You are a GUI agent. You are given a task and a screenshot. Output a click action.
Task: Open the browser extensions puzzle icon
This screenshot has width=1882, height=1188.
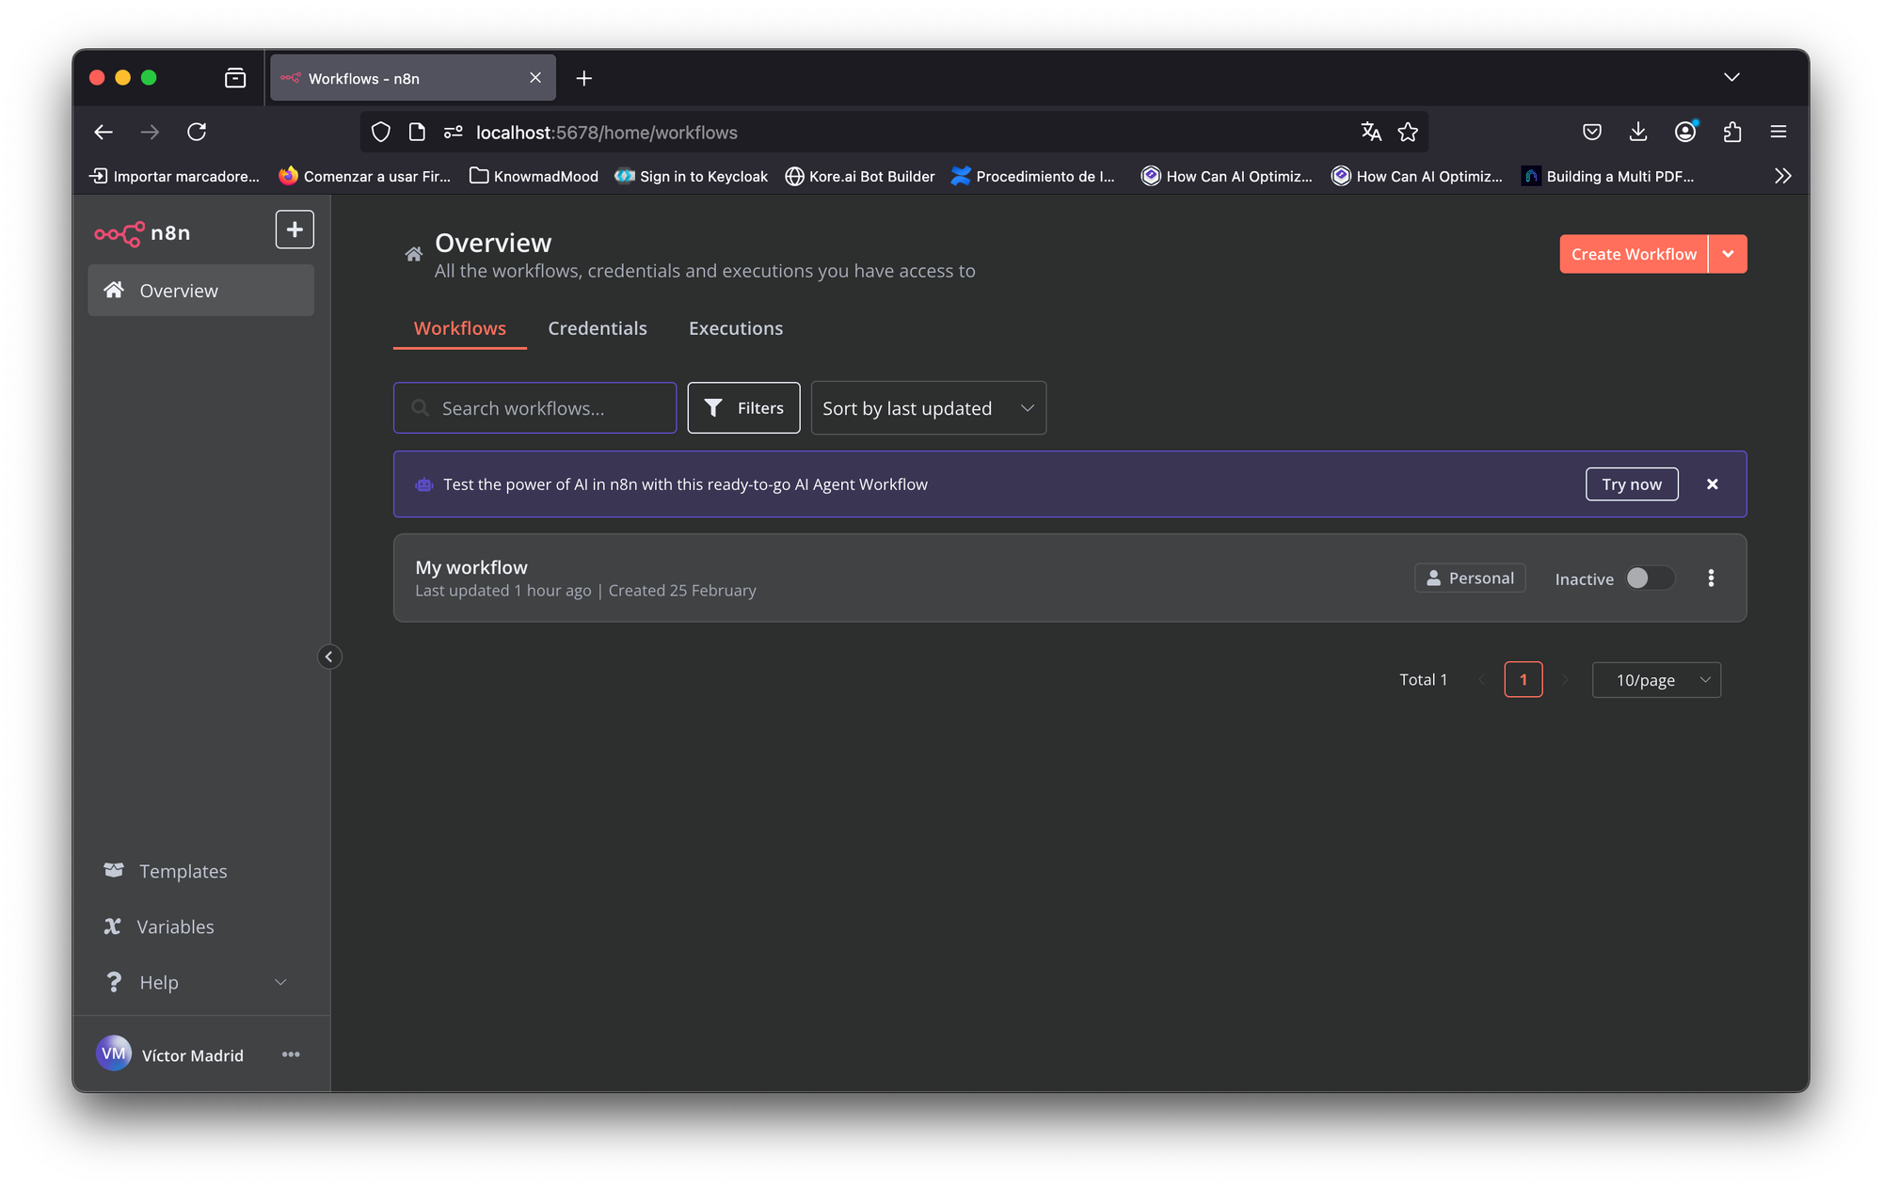(1731, 133)
